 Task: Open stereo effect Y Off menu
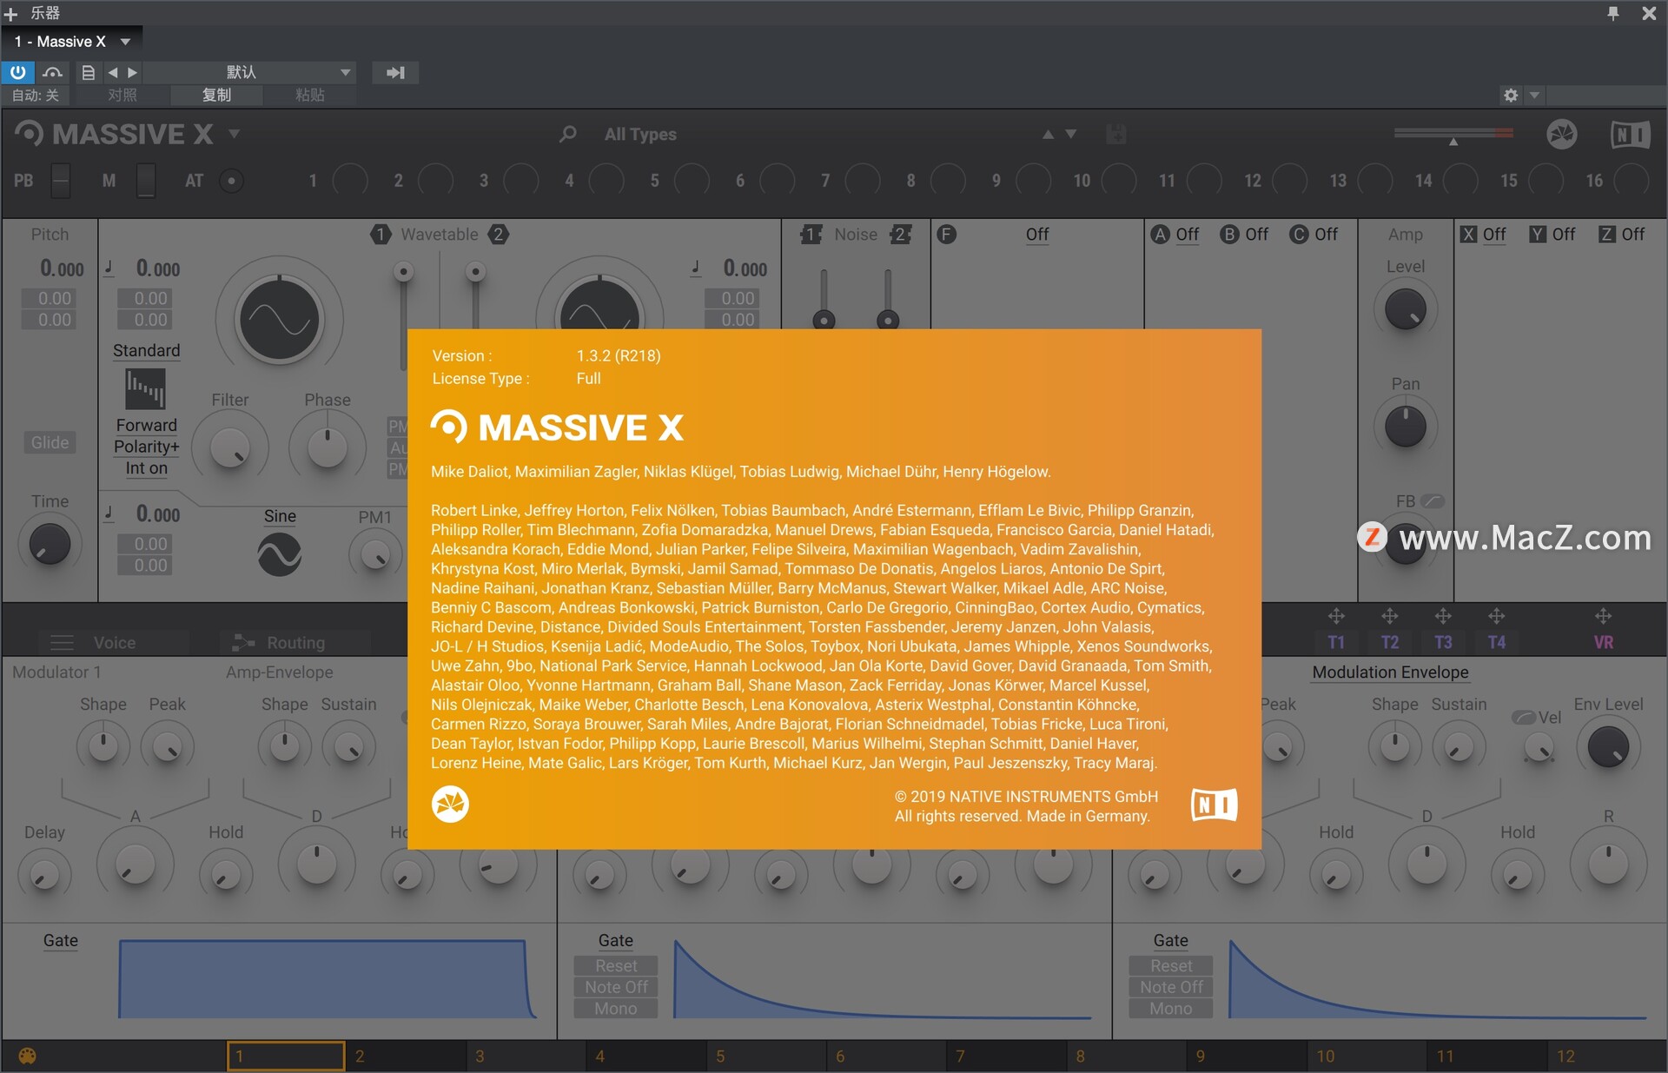(1564, 235)
